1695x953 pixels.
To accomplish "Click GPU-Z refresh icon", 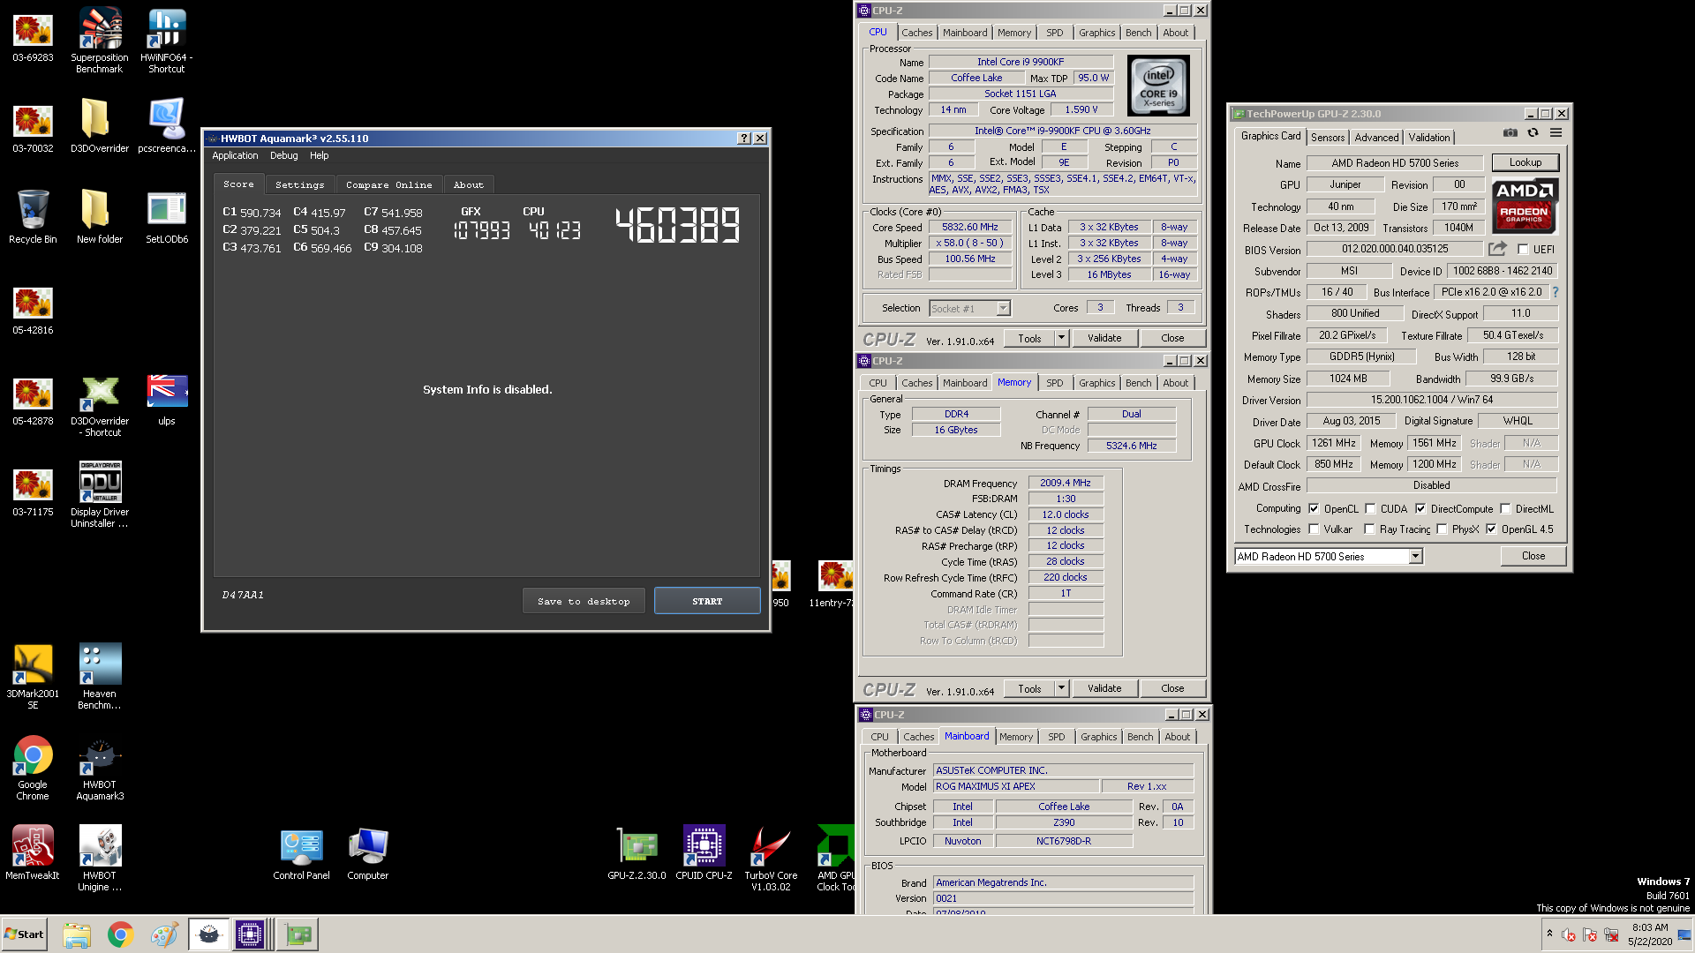I will click(1533, 132).
